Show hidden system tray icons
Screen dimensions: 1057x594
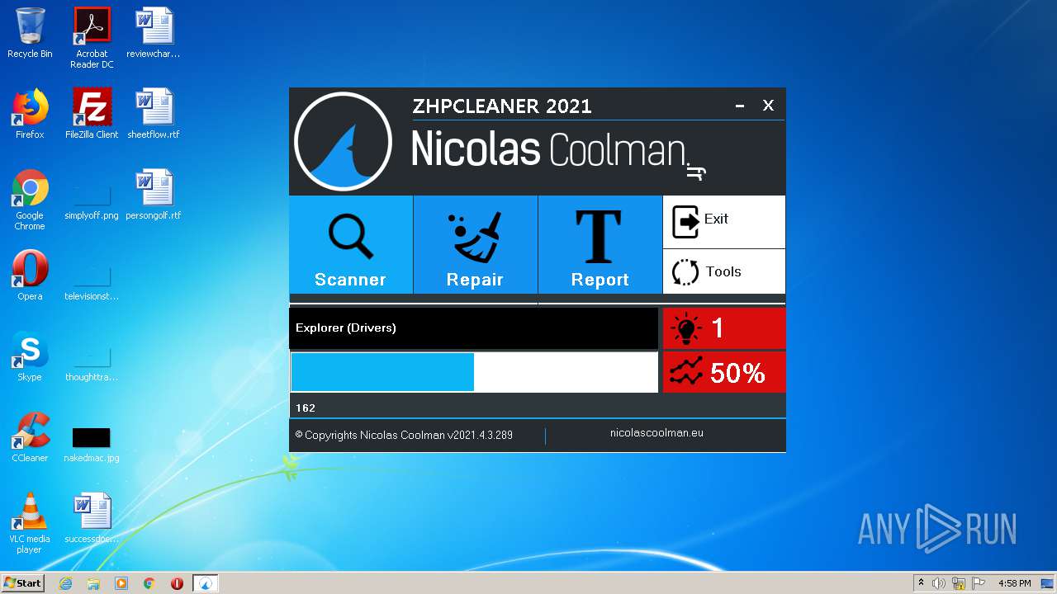[x=921, y=583]
